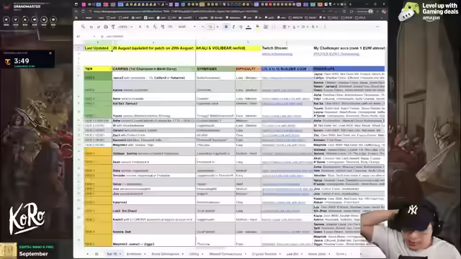Open the zoom level dropdown
The height and width of the screenshot is (259, 461).
coord(125,27)
